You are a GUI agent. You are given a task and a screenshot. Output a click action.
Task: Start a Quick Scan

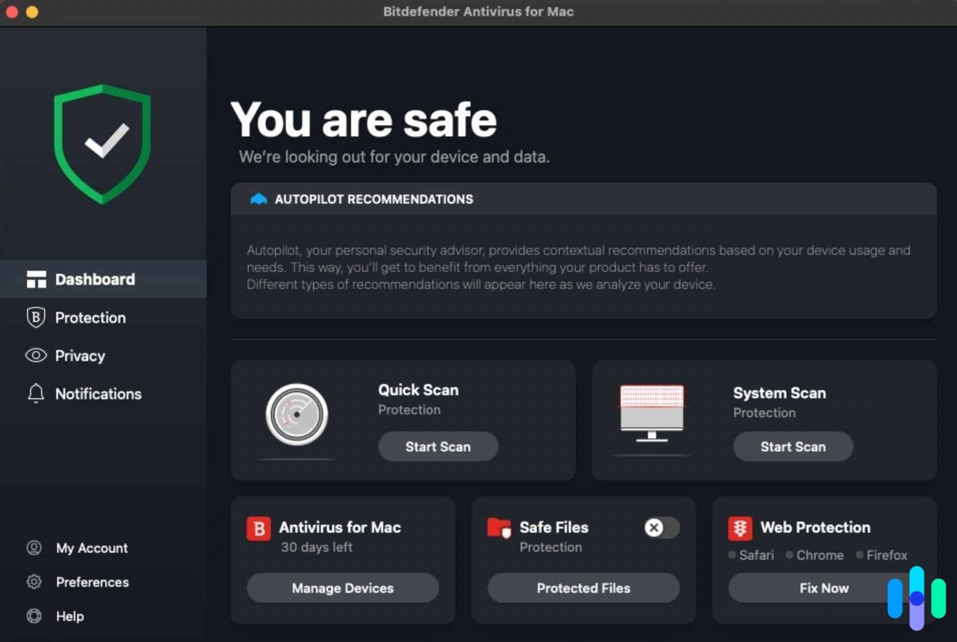pos(437,446)
